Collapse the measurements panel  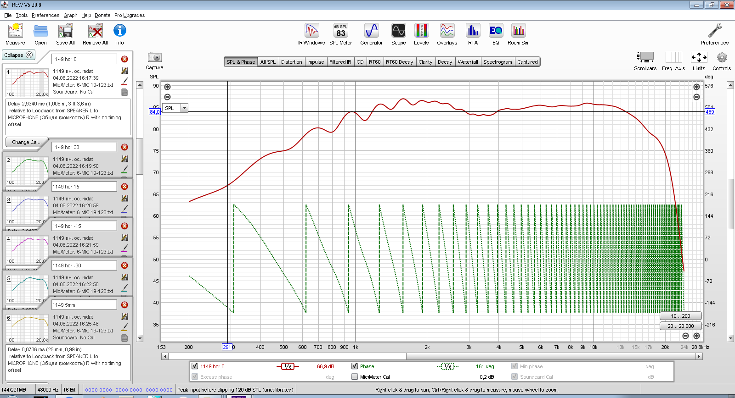(x=18, y=55)
